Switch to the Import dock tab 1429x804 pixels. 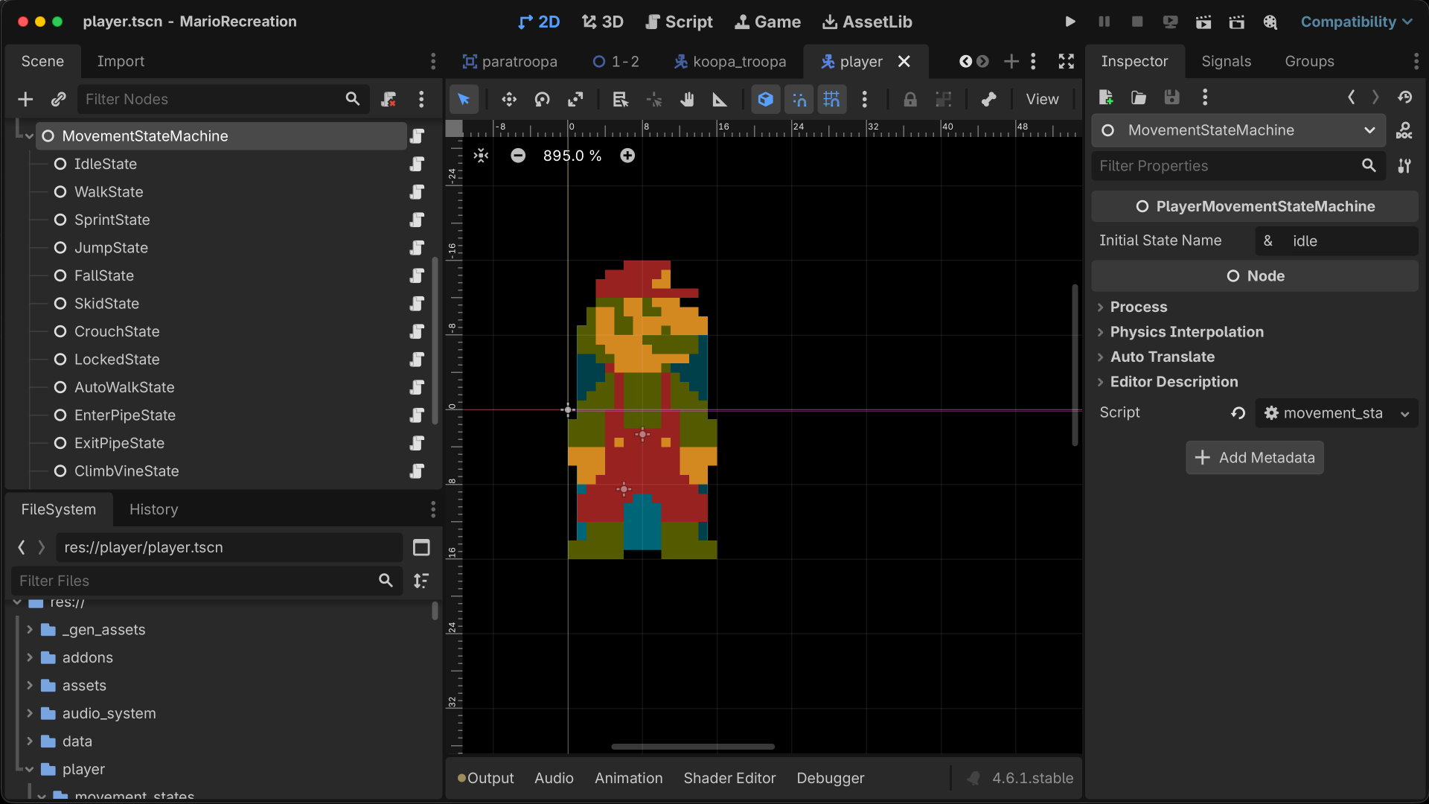pos(121,61)
